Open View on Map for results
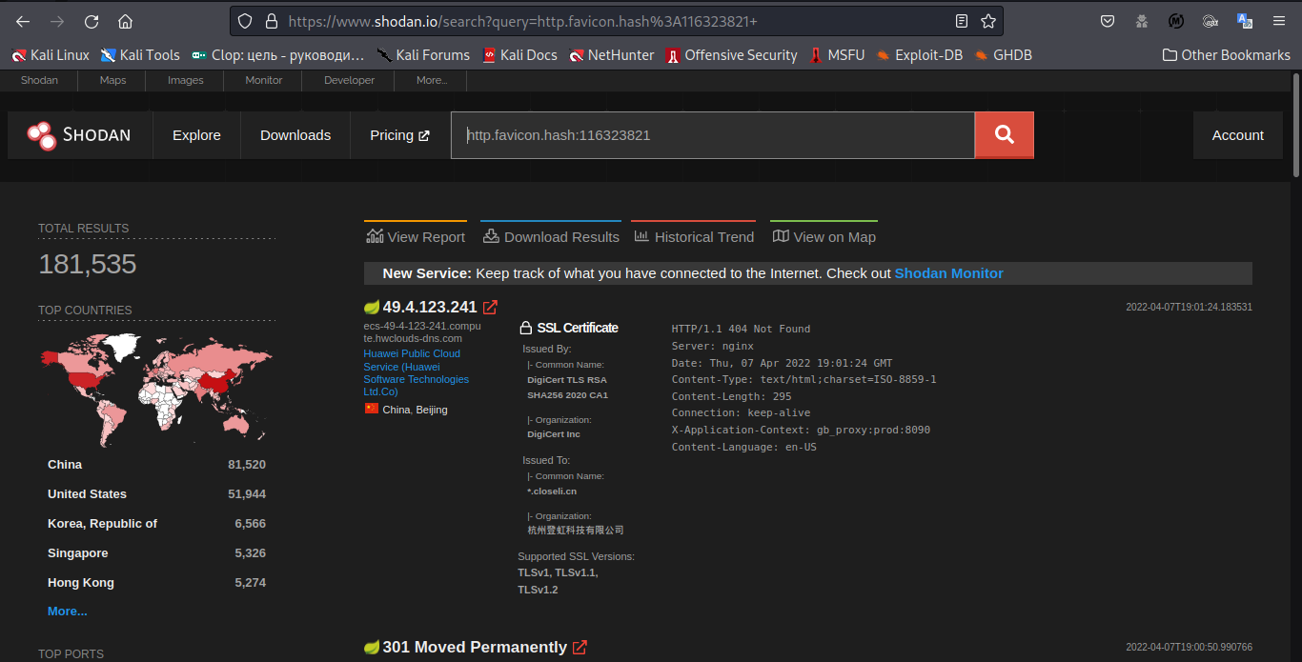This screenshot has height=662, width=1302. point(824,237)
